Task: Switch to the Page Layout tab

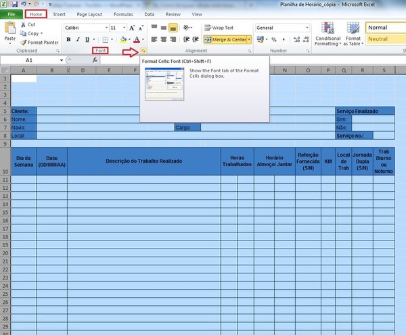Action: [89, 14]
